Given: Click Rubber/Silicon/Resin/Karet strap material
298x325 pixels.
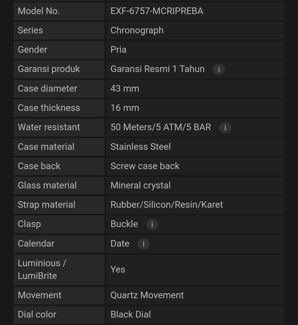Looking at the screenshot, I should pos(167,205).
